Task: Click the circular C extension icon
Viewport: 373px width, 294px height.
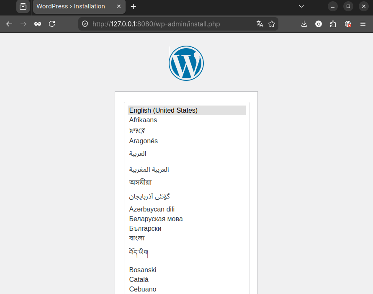Action: pyautogui.click(x=319, y=24)
